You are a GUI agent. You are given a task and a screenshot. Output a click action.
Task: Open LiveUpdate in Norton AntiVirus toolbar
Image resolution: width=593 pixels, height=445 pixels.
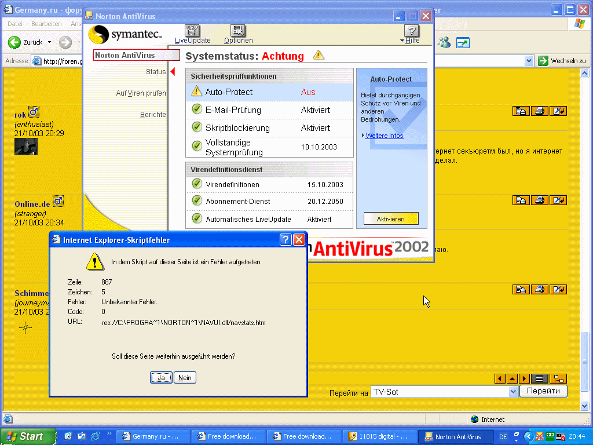pos(192,34)
